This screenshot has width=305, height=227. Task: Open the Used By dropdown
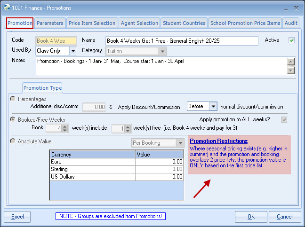tap(73, 51)
